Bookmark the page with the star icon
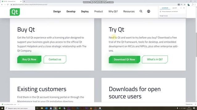Viewport: 197px width, 110px height. [x=185, y=5]
